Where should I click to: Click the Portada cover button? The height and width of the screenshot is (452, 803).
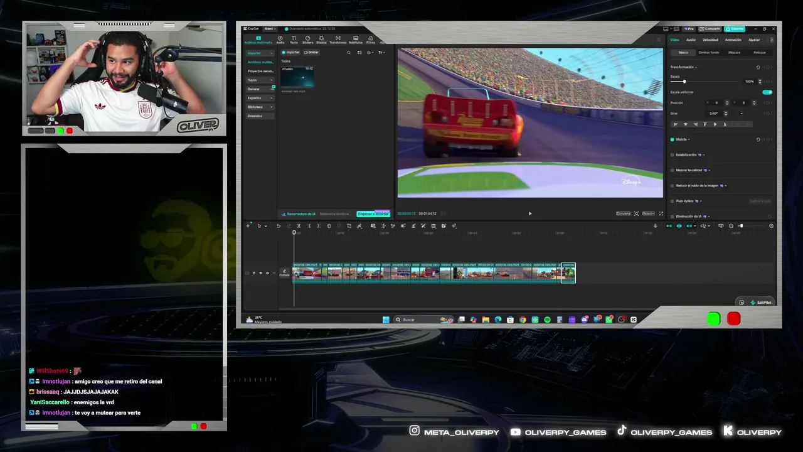(x=284, y=273)
